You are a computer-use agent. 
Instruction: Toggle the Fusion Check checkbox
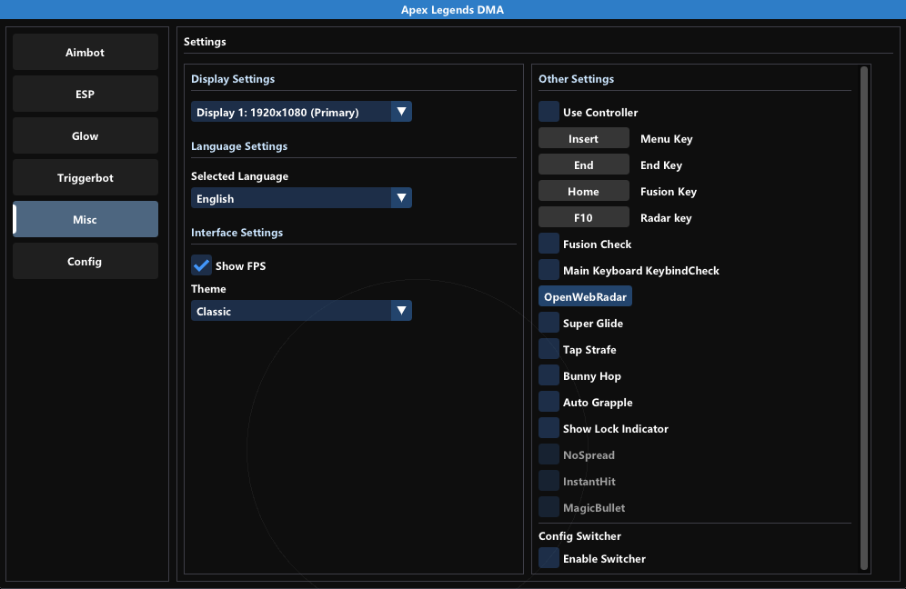(x=549, y=244)
